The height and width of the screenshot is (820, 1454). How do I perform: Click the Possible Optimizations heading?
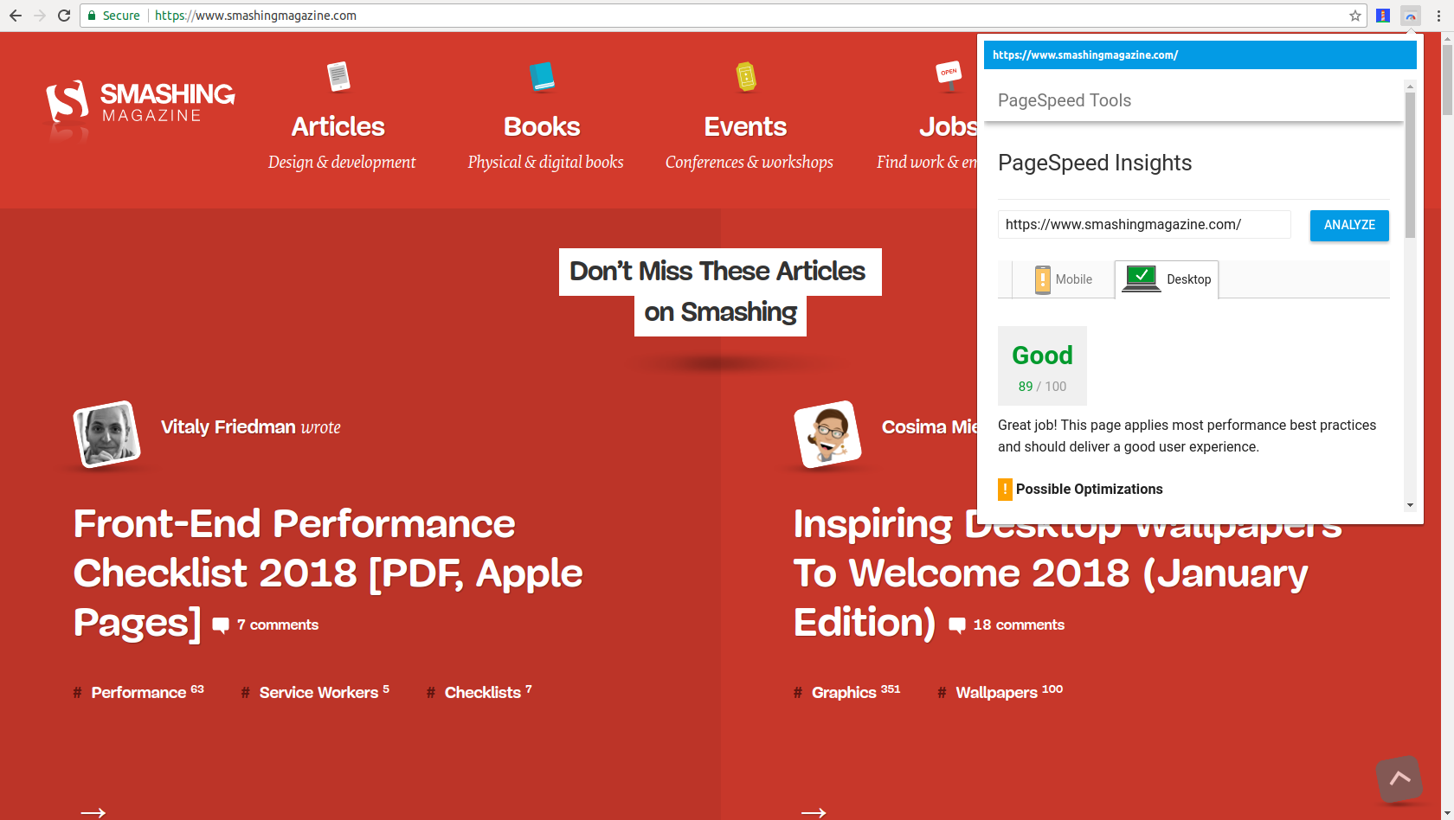(1090, 490)
